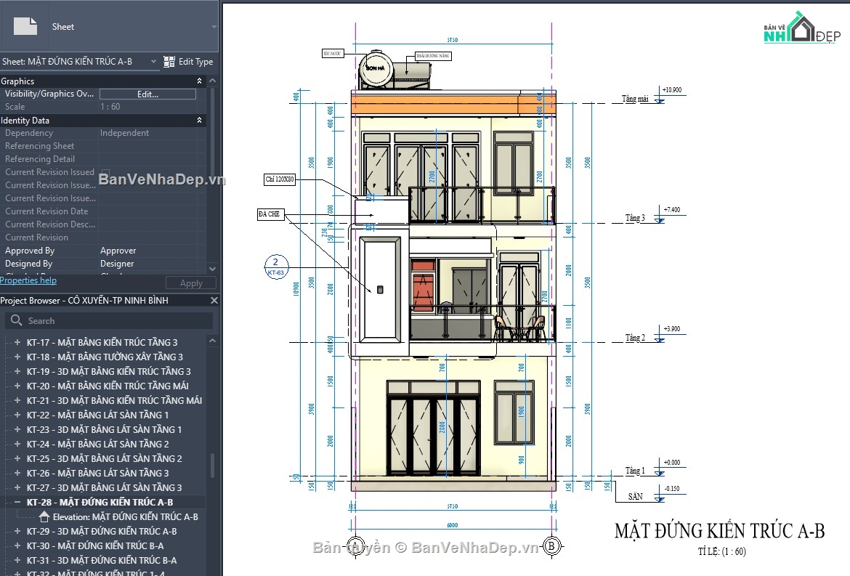Click the TỈ LỆ: (1 : 60) scale text
850x576 pixels.
721,551
